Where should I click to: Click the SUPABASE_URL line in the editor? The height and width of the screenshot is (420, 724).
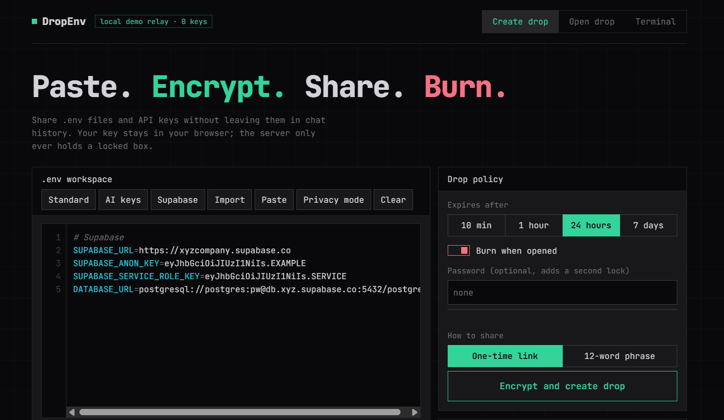[x=182, y=250]
